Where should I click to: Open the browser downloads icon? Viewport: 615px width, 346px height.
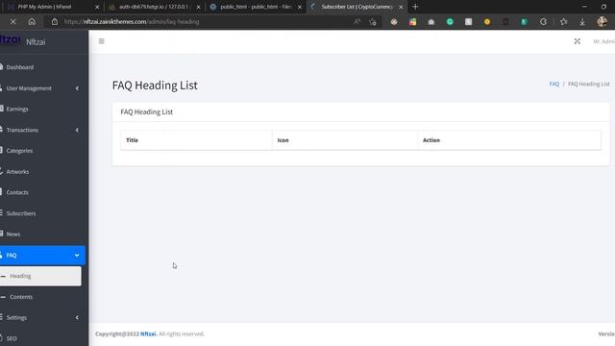(x=582, y=22)
